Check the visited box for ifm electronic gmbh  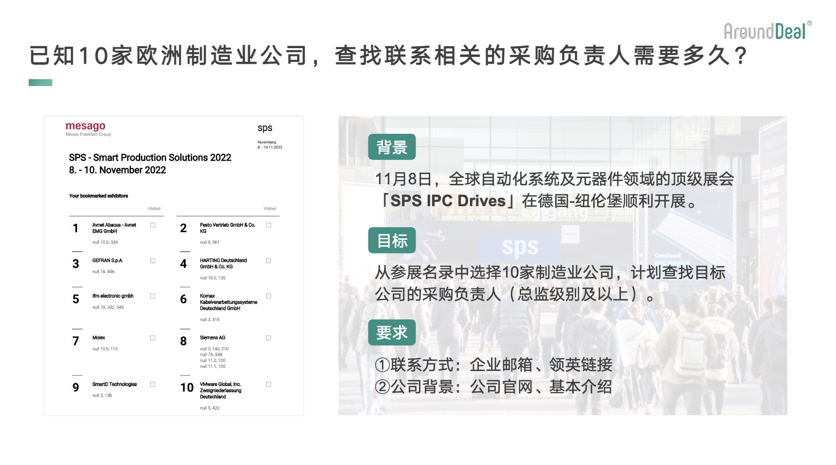(153, 296)
